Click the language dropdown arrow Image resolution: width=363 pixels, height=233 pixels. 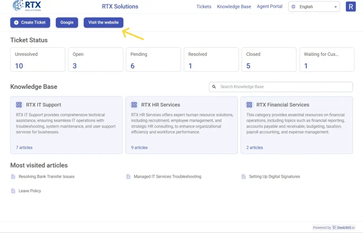click(x=336, y=7)
